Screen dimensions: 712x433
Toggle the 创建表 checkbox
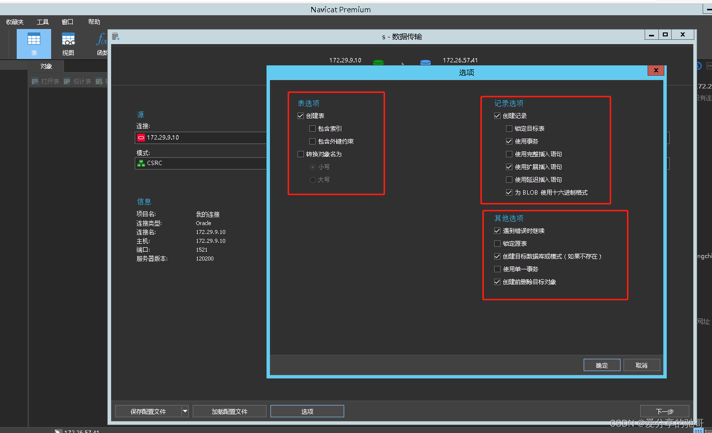tap(300, 116)
